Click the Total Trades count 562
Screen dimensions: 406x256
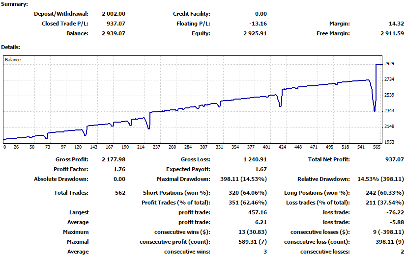[120, 193]
